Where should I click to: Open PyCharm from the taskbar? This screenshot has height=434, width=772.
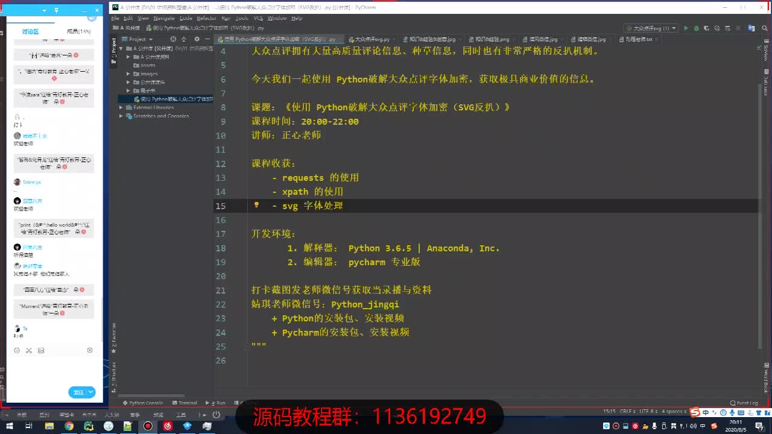tap(89, 426)
